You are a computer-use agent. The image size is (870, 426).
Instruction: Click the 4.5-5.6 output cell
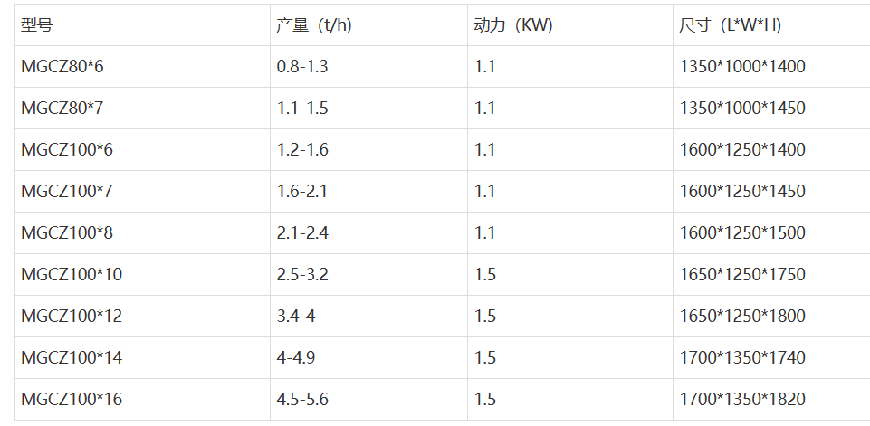369,400
